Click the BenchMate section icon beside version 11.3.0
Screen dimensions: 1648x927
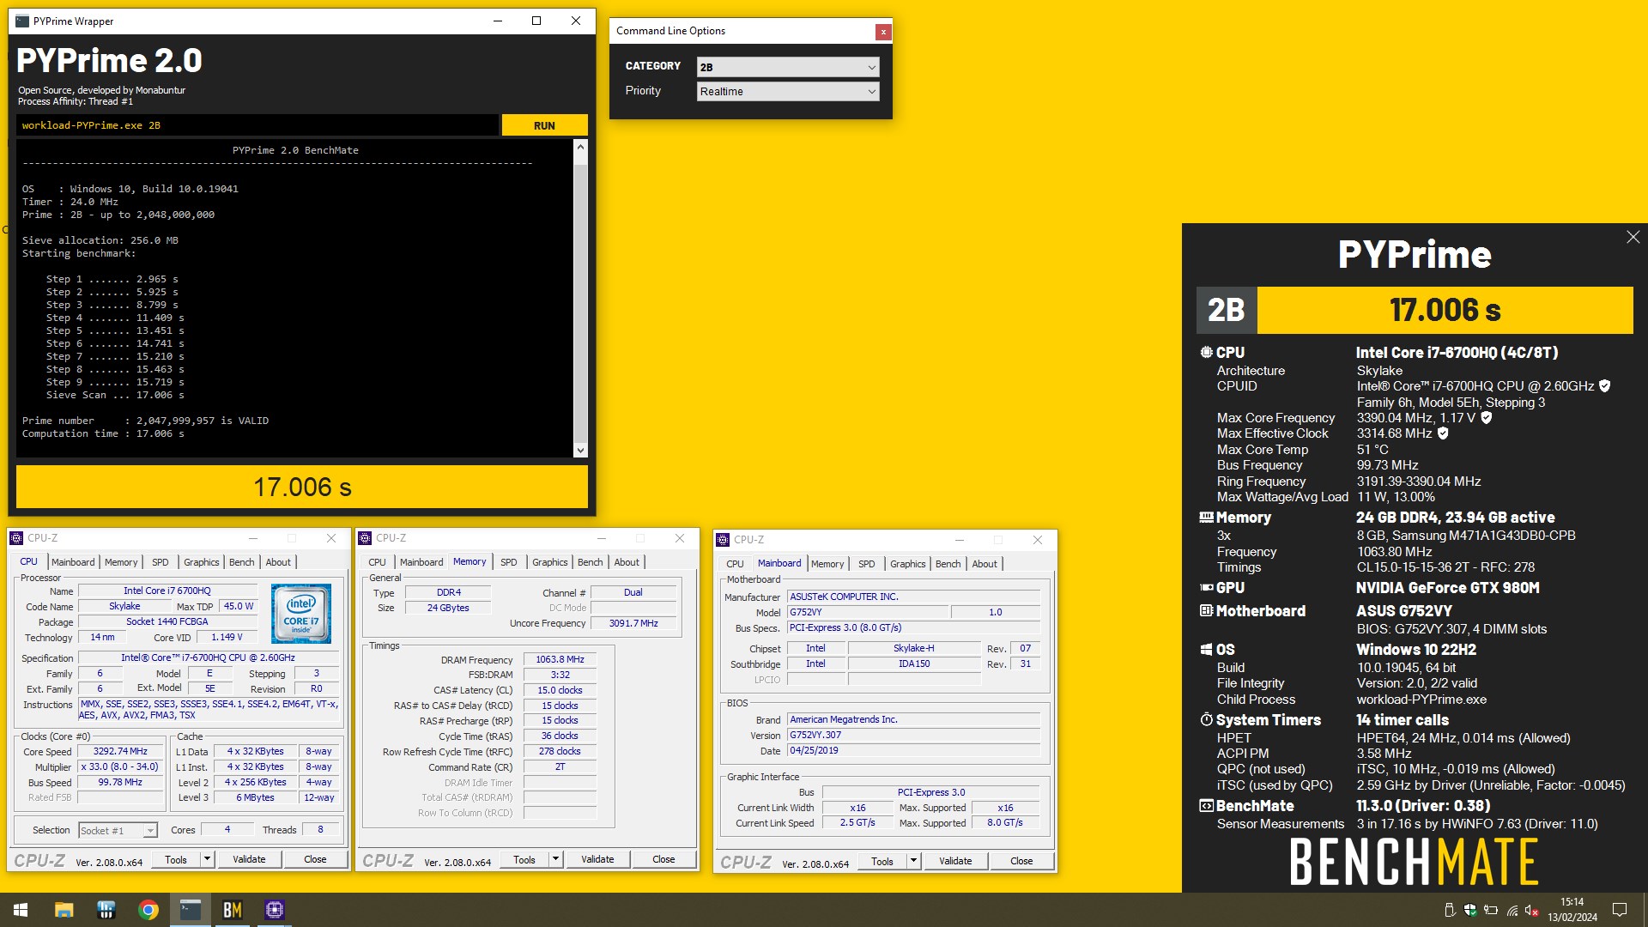pos(1206,806)
